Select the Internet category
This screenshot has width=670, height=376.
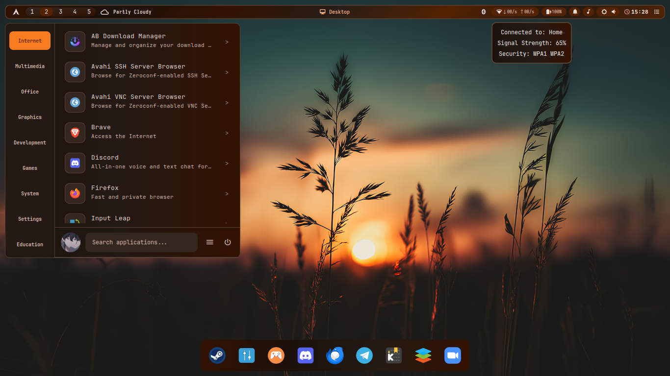click(x=30, y=41)
